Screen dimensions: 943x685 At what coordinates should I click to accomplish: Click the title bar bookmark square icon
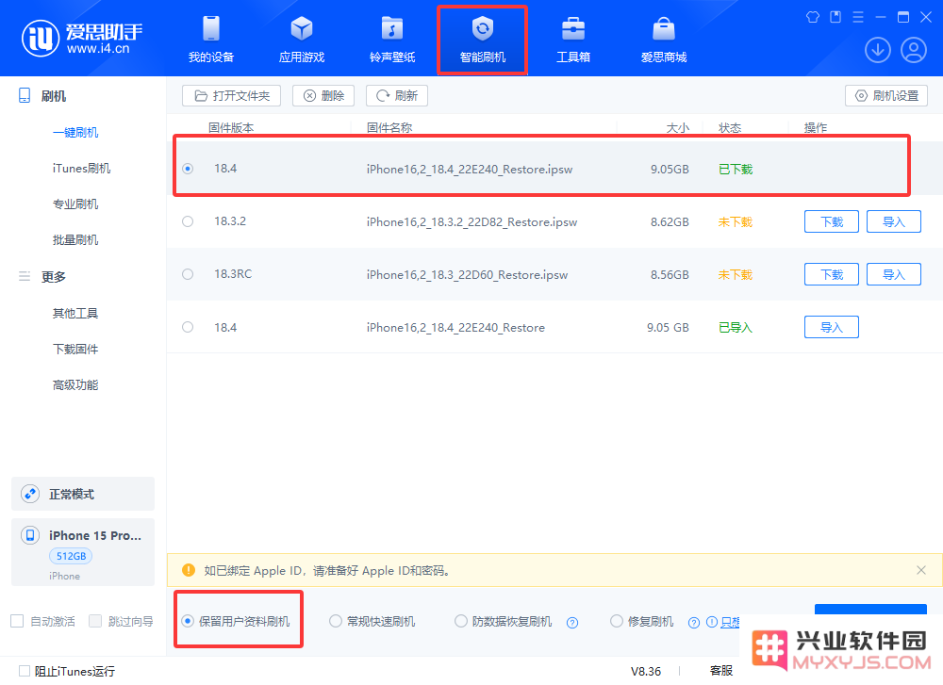pyautogui.click(x=835, y=17)
